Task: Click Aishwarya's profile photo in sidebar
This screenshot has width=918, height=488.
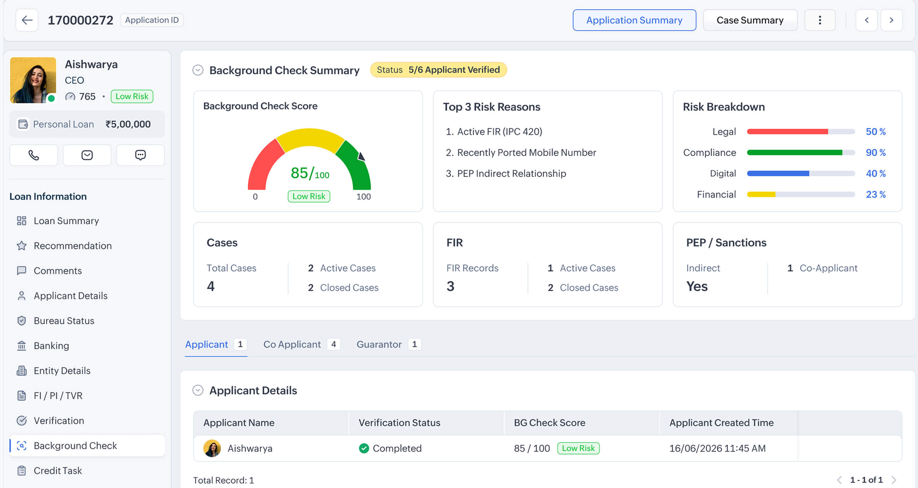Action: 33,80
